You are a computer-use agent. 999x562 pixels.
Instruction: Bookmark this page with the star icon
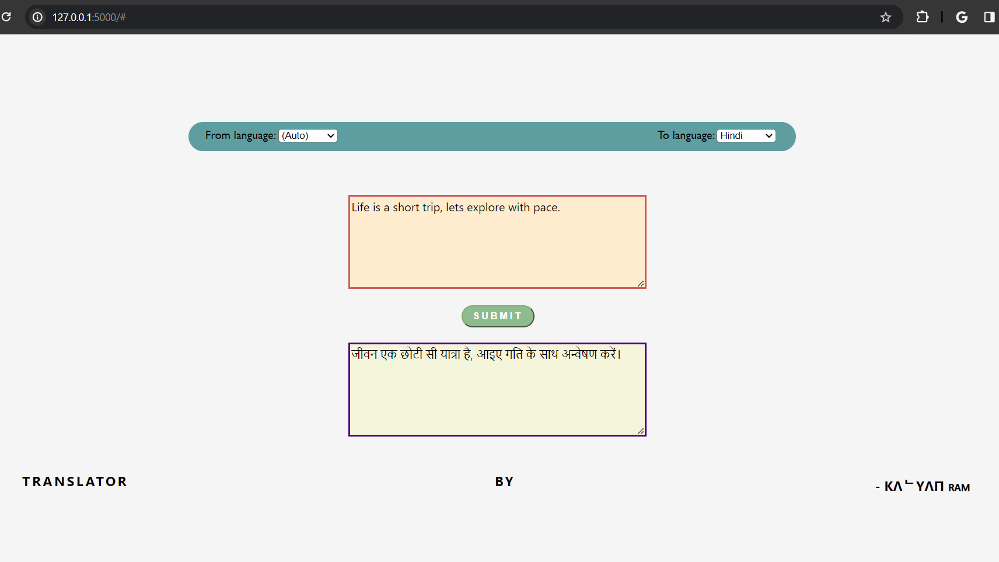tap(885, 18)
